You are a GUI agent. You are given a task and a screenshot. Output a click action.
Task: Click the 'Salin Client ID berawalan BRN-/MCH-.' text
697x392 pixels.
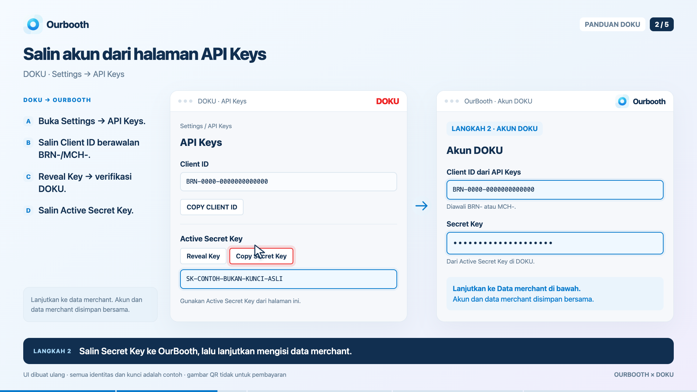tap(89, 149)
